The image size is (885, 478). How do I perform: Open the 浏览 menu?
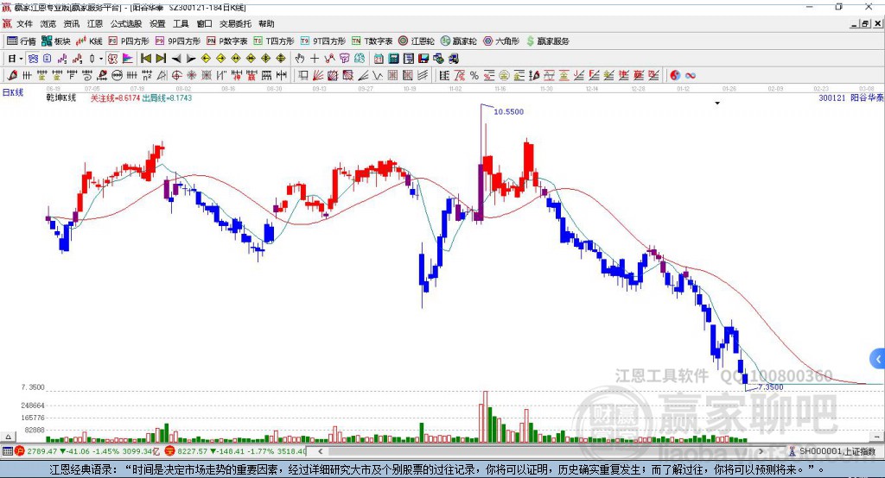[48, 23]
